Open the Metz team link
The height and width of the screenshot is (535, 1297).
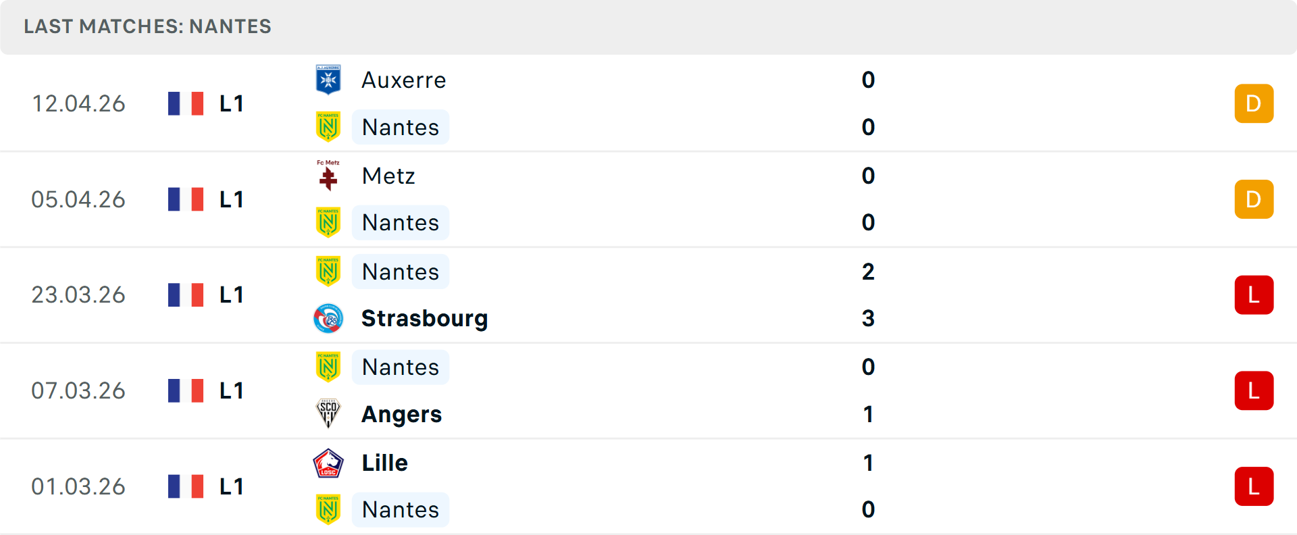pyautogui.click(x=388, y=176)
